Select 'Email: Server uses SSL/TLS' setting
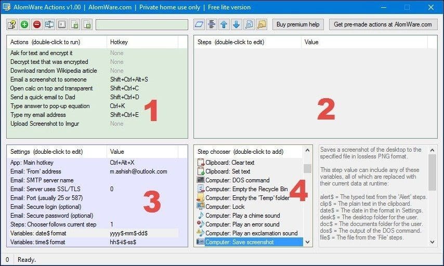 (x=45, y=189)
